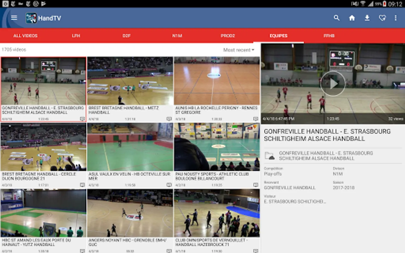Click info icon on Brest - Metz card

[169, 119]
